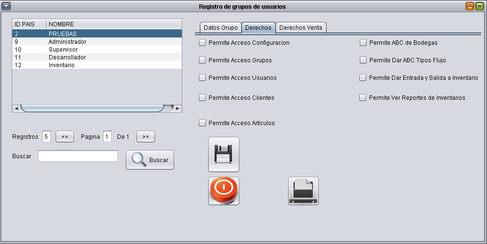Check Permite ABC de Bodegas

363,43
